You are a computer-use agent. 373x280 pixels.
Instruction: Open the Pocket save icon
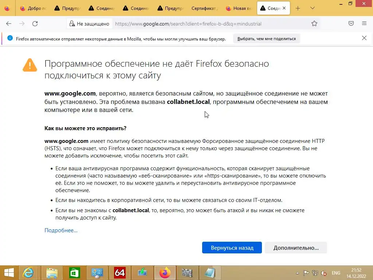tap(351, 23)
